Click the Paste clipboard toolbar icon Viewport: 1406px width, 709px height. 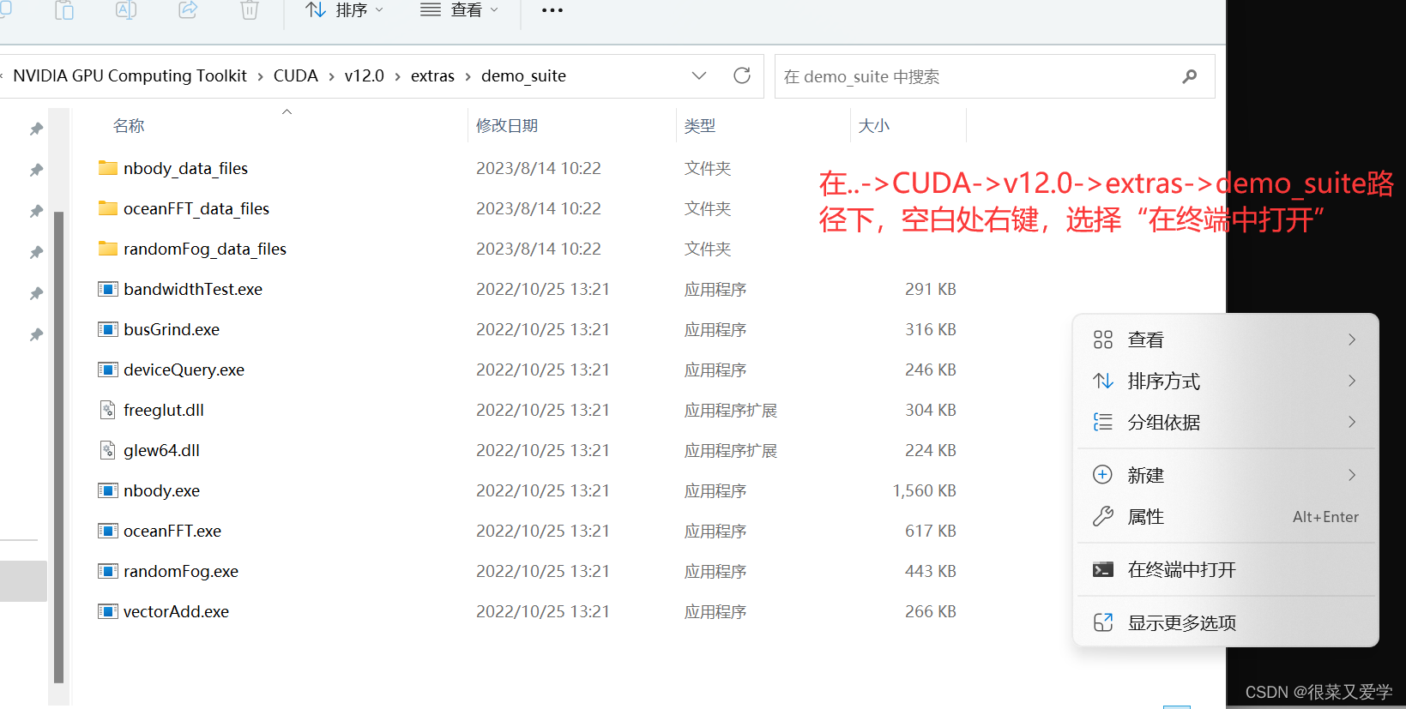click(64, 9)
